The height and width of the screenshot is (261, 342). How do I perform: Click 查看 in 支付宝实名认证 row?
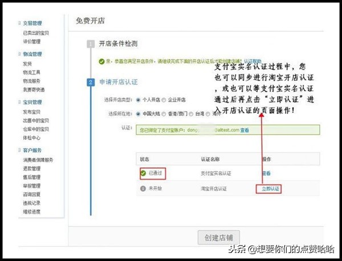(x=266, y=173)
